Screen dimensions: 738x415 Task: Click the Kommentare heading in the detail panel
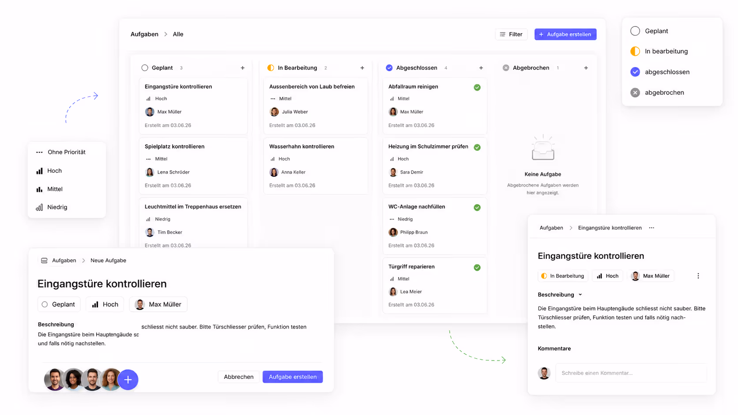(554, 348)
